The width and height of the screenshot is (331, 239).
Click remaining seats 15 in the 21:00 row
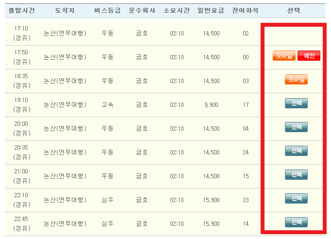pos(246,176)
